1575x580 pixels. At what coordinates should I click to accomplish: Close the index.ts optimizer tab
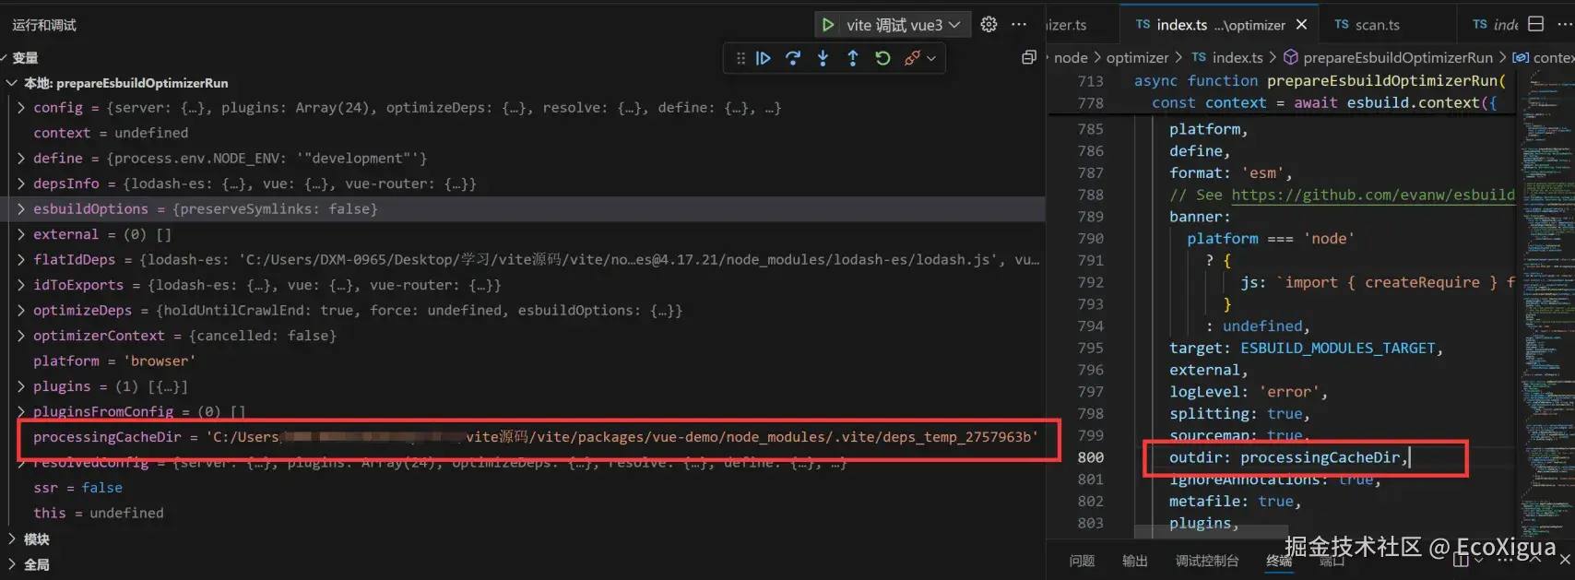click(1301, 25)
